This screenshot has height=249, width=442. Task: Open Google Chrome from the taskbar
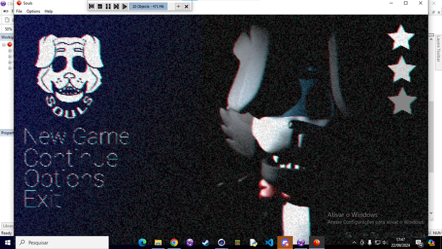pyautogui.click(x=174, y=243)
